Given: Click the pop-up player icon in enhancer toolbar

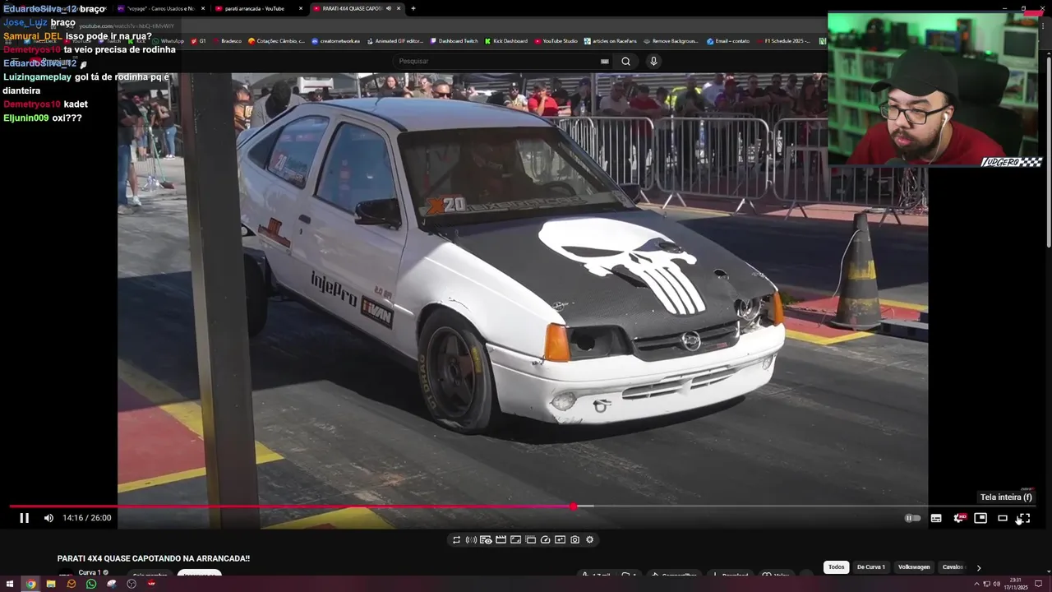Looking at the screenshot, I should tap(530, 540).
